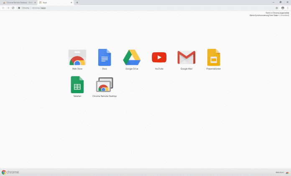This screenshot has width=291, height=176.
Task: Open the Web Store app
Action: (77, 58)
